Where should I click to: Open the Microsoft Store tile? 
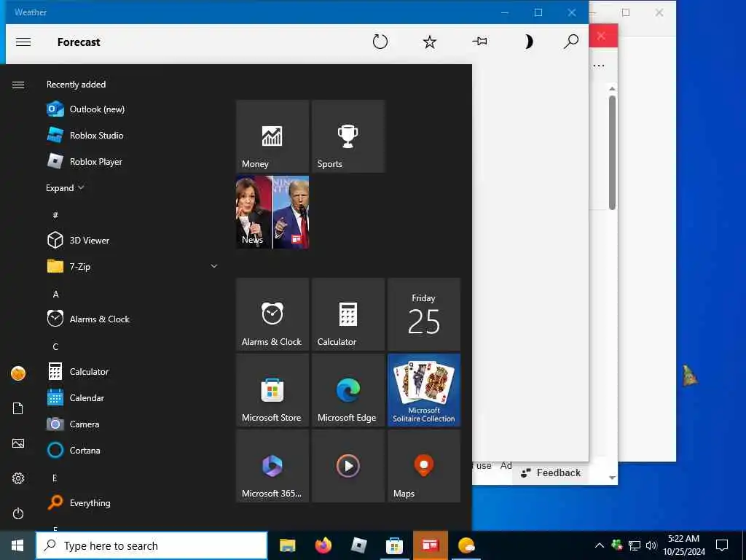click(x=272, y=390)
